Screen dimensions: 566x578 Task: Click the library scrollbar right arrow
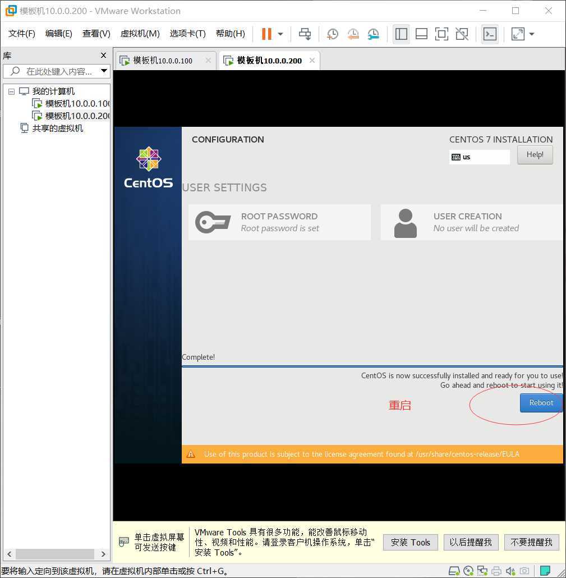tap(104, 554)
